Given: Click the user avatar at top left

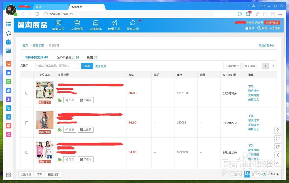Looking at the screenshot, I should click(11, 10).
